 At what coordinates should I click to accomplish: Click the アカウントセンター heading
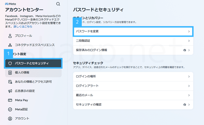24,10
